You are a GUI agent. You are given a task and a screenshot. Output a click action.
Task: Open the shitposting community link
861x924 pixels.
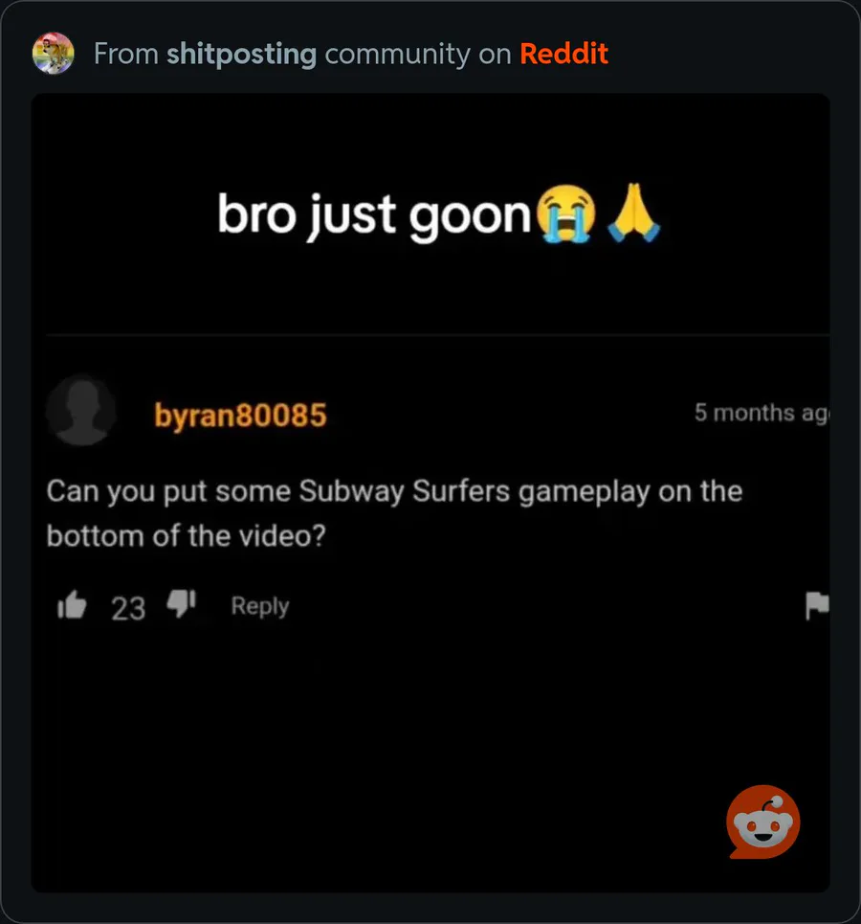click(x=241, y=55)
